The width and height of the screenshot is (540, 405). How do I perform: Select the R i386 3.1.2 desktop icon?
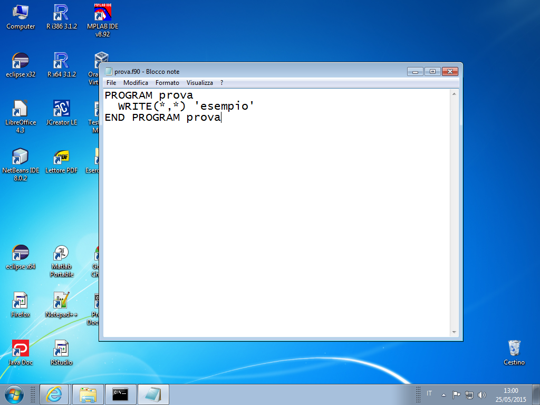(x=62, y=14)
